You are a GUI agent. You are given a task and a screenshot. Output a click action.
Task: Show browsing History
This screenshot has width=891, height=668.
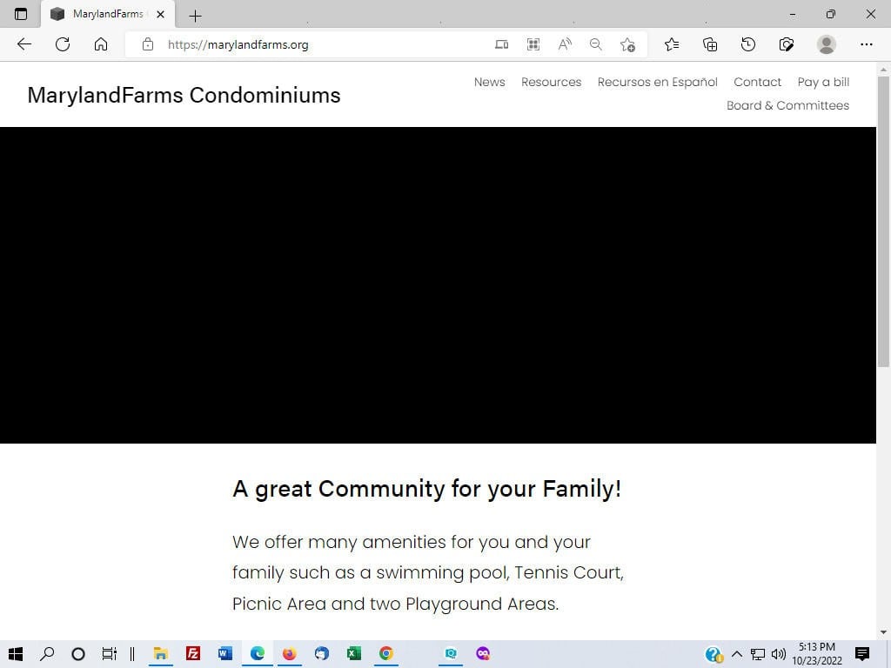tap(748, 44)
